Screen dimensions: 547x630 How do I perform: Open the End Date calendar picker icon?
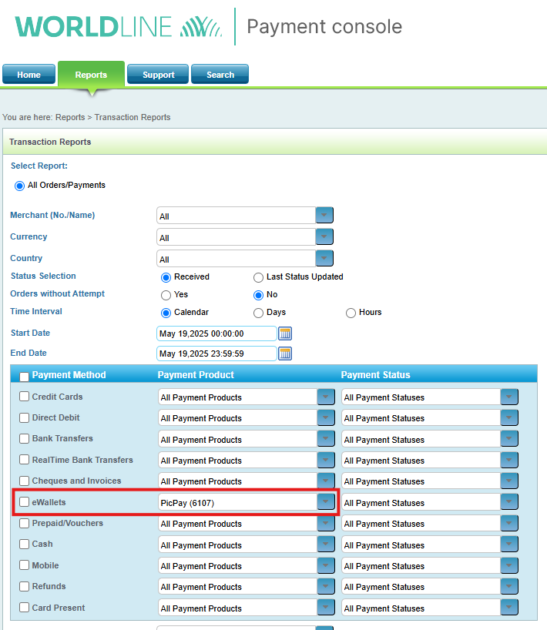[285, 354]
